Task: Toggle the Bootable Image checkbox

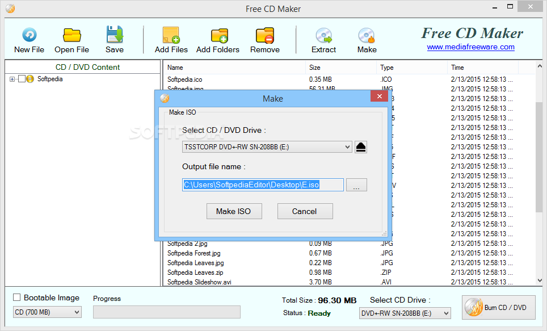Action: 17,297
